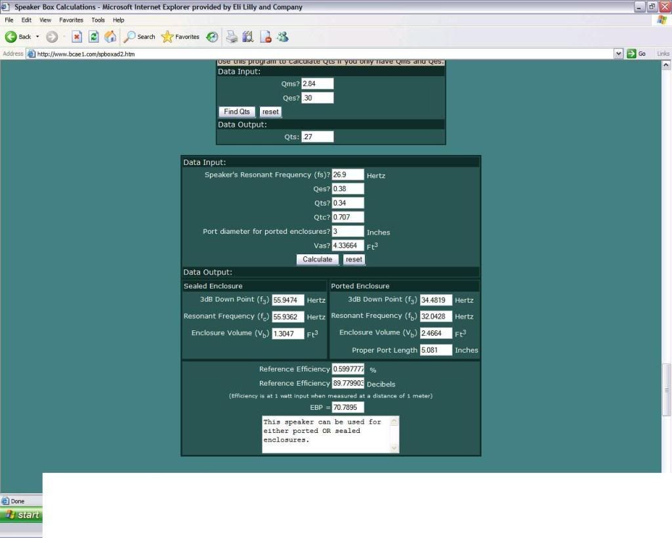
Task: Click the Calculate button
Action: (x=318, y=259)
